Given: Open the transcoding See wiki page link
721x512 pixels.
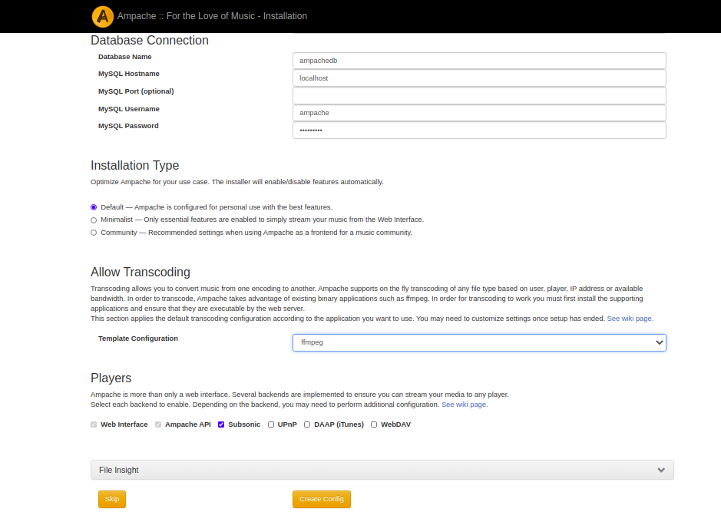Looking at the screenshot, I should (630, 319).
